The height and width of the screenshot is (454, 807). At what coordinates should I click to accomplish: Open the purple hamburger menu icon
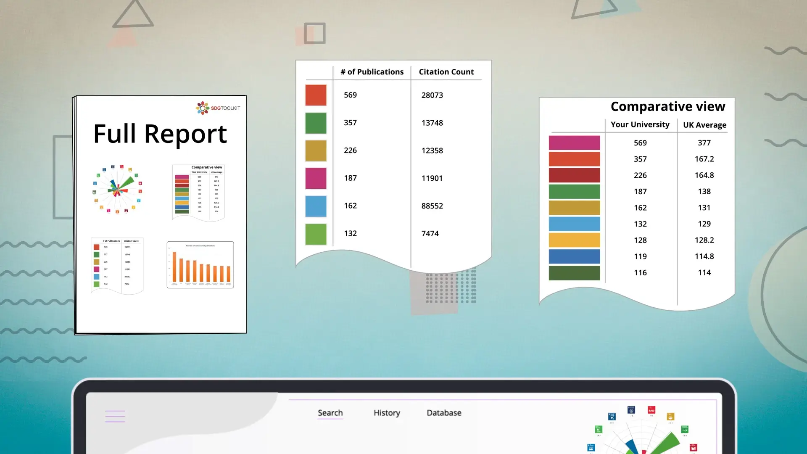(115, 416)
